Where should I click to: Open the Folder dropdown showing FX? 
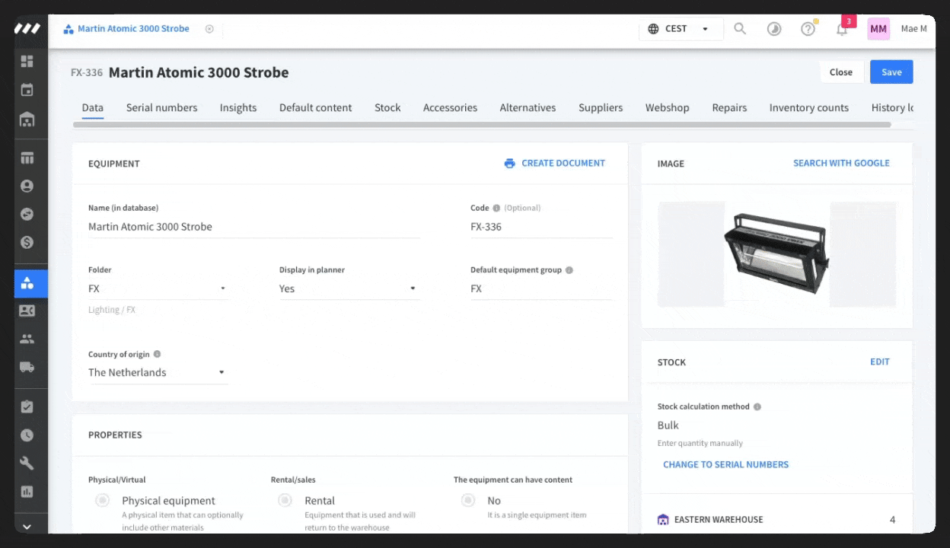158,288
